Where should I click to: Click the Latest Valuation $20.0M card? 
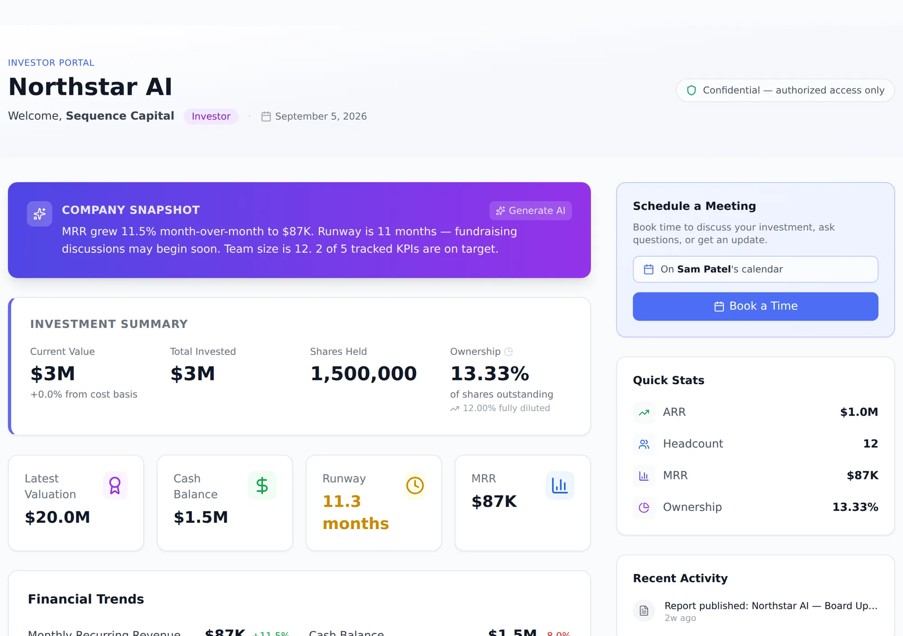click(76, 503)
